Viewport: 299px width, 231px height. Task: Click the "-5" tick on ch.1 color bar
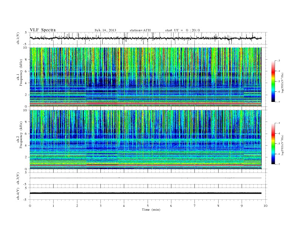(279, 82)
